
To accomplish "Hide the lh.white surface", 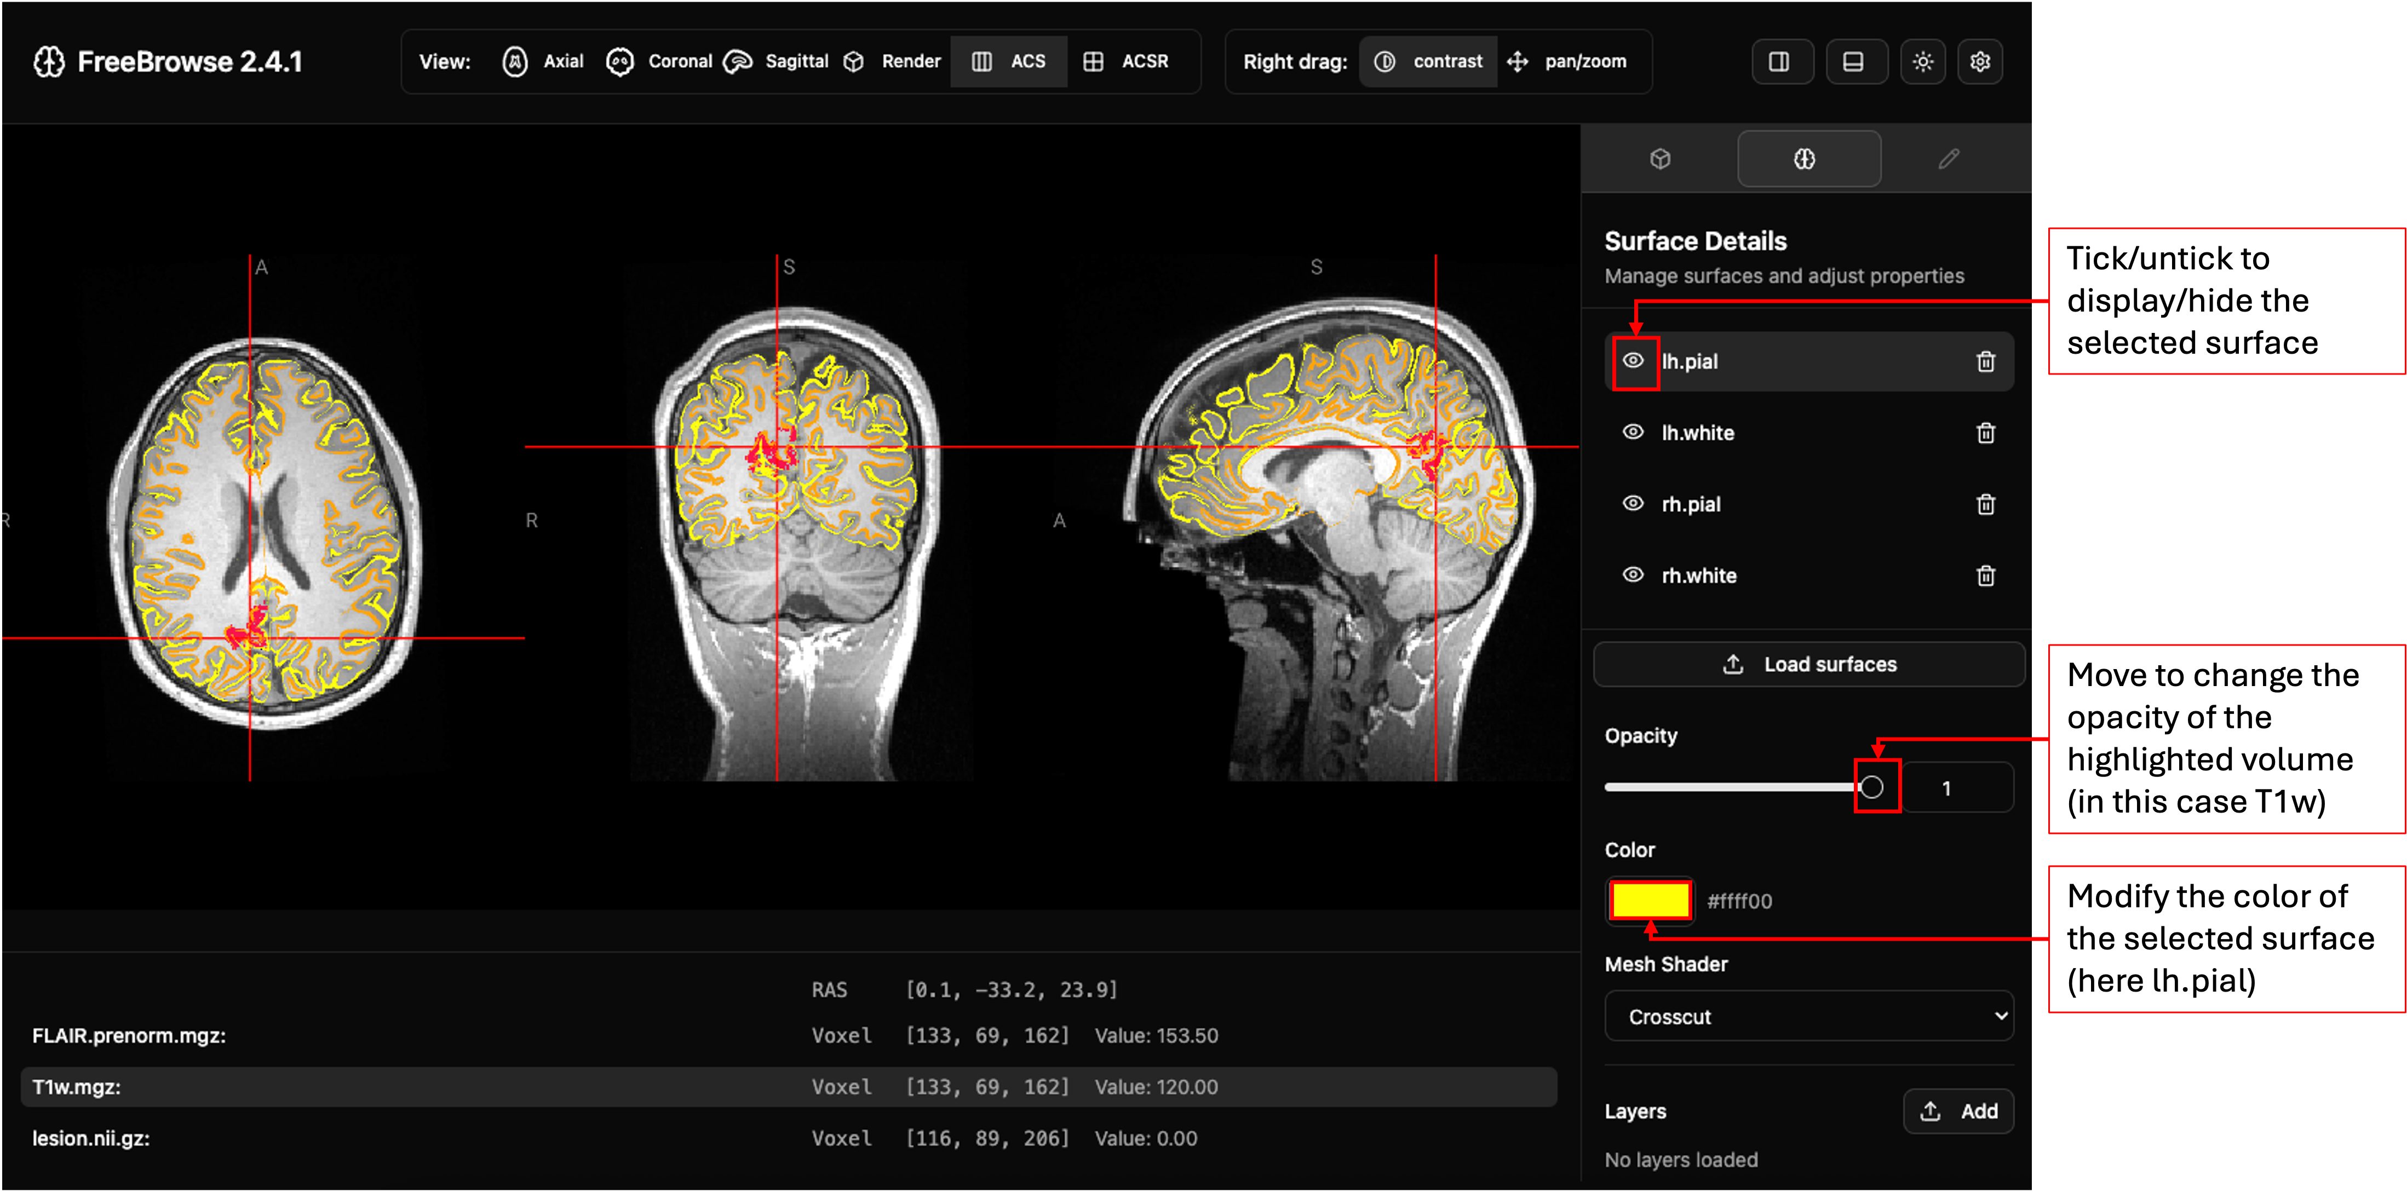I will coord(1633,433).
